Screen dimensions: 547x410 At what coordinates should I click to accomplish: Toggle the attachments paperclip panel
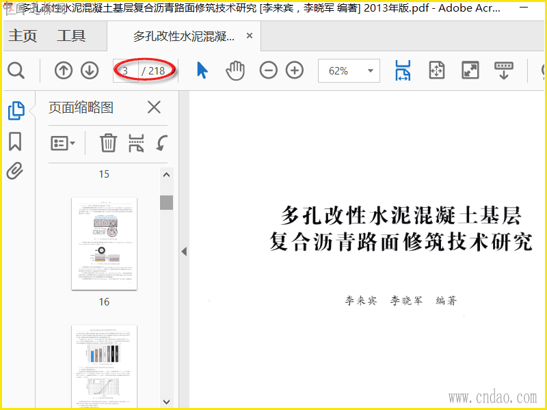point(15,171)
